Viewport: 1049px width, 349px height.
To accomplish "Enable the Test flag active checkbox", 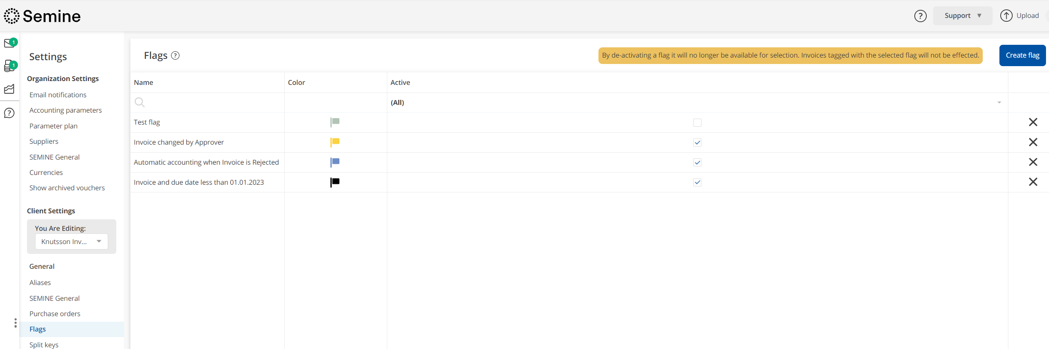I will tap(697, 123).
